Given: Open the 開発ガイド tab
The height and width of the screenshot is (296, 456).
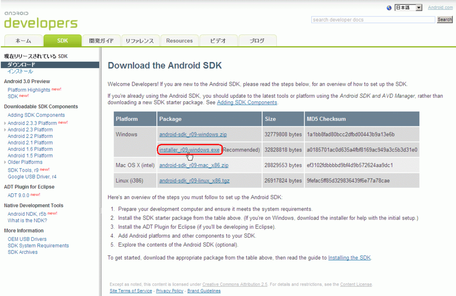Looking at the screenshot, I should 101,40.
